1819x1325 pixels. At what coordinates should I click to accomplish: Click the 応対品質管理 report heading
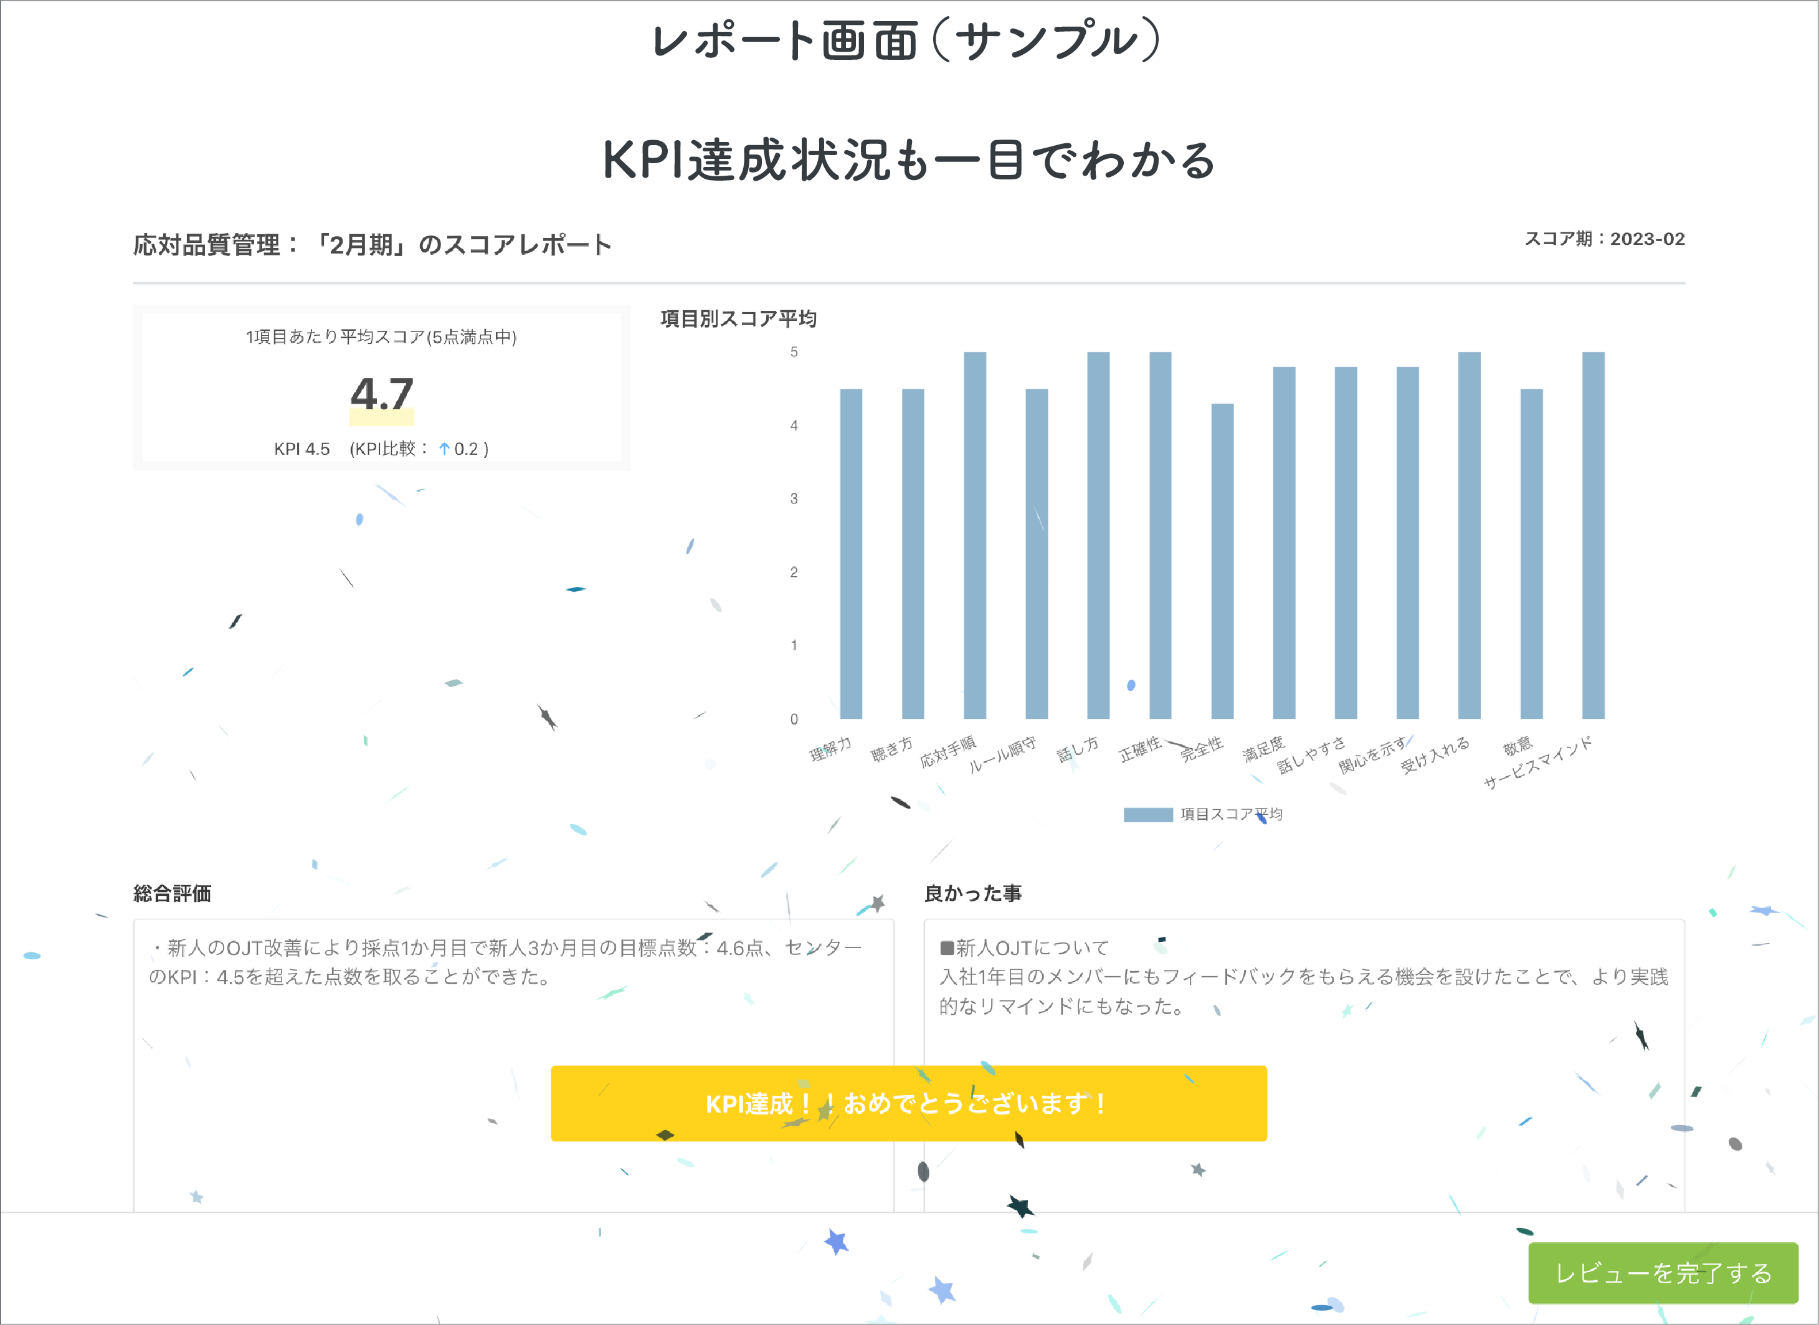click(372, 245)
